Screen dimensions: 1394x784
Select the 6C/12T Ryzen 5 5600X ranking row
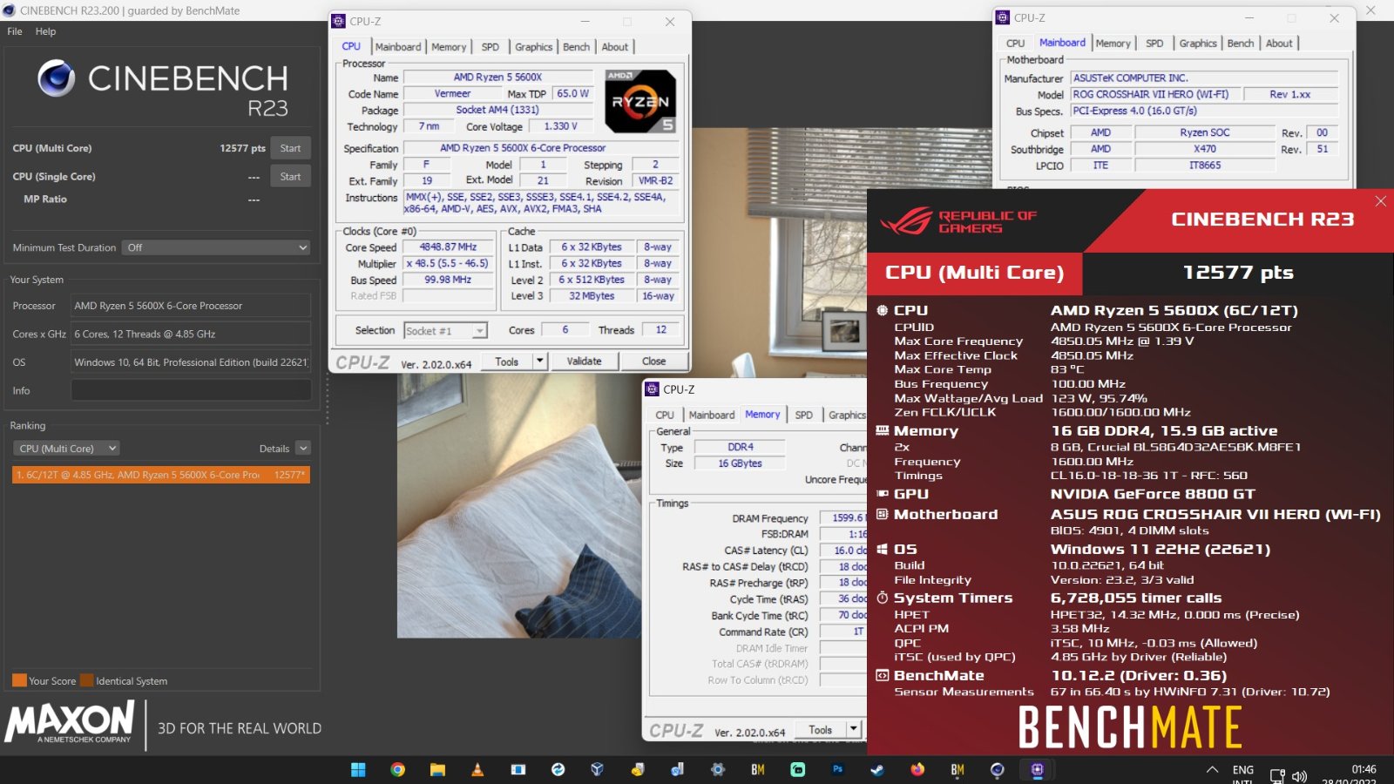161,475
